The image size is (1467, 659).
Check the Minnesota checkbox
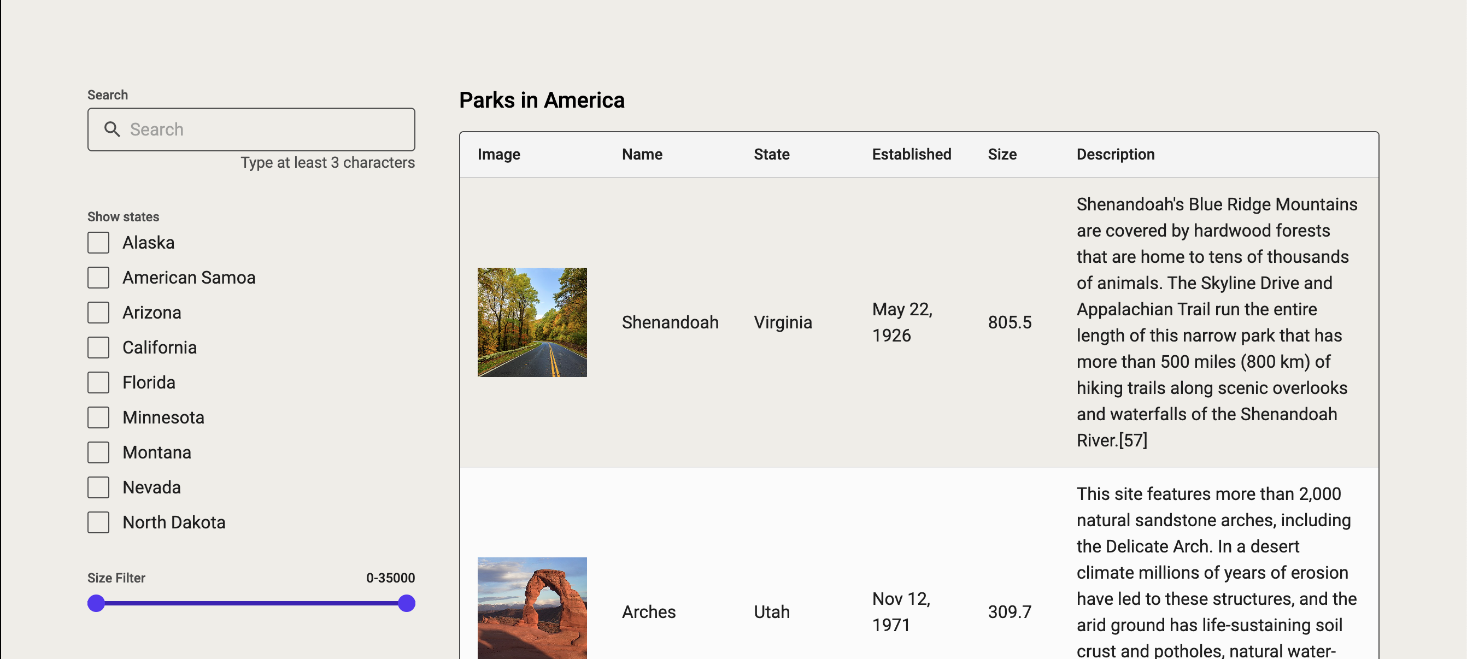pyautogui.click(x=98, y=417)
